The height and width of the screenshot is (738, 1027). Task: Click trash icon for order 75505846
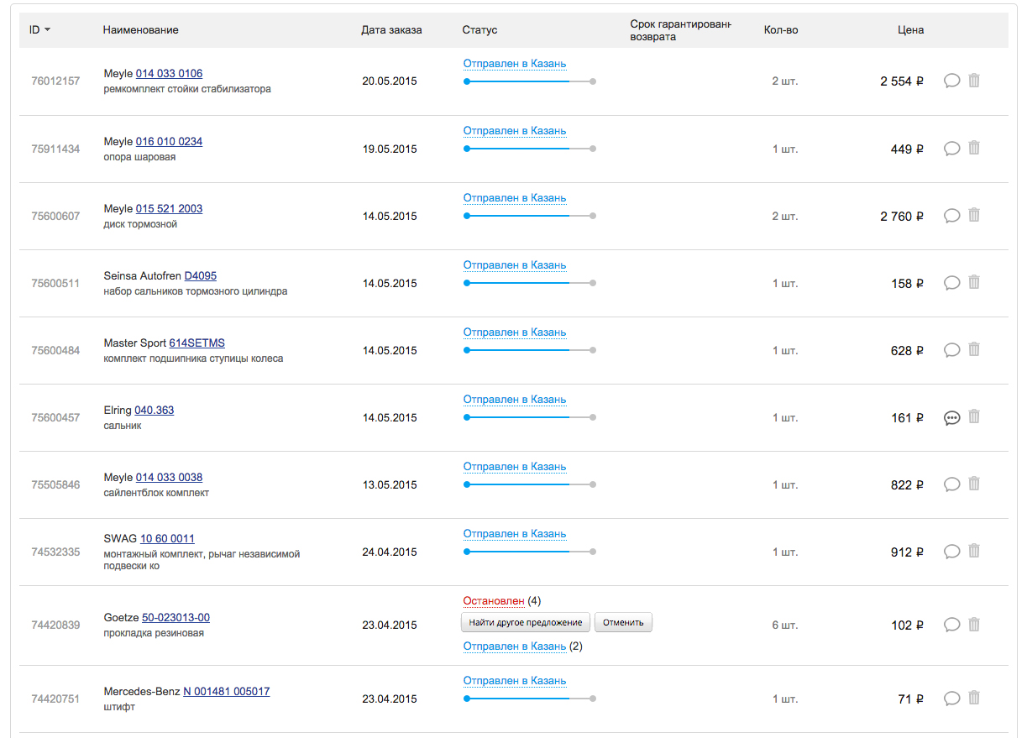[974, 484]
